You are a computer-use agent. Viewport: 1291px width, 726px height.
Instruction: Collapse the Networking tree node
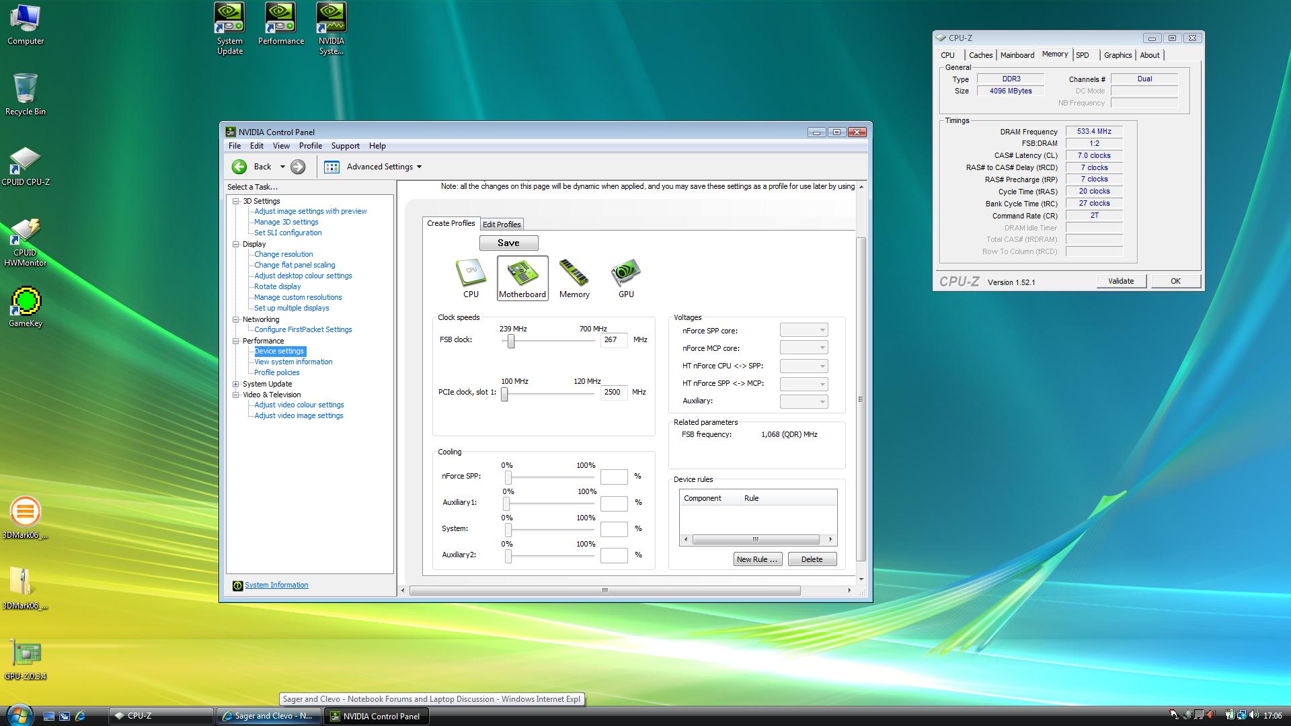(x=236, y=319)
